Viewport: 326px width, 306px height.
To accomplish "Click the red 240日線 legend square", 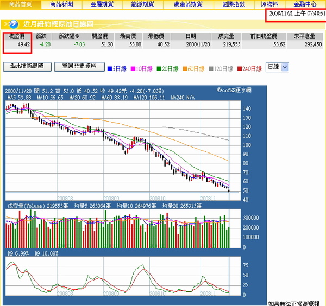I will [x=239, y=68].
